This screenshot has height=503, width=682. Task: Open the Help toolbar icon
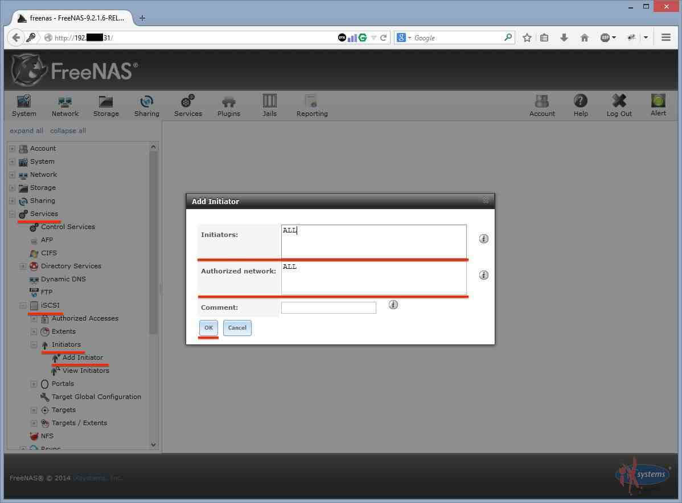pos(580,106)
